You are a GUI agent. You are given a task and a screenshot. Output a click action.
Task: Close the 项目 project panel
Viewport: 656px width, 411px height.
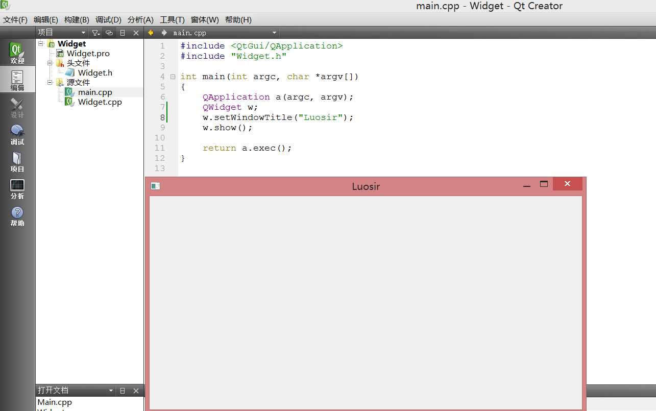click(136, 33)
